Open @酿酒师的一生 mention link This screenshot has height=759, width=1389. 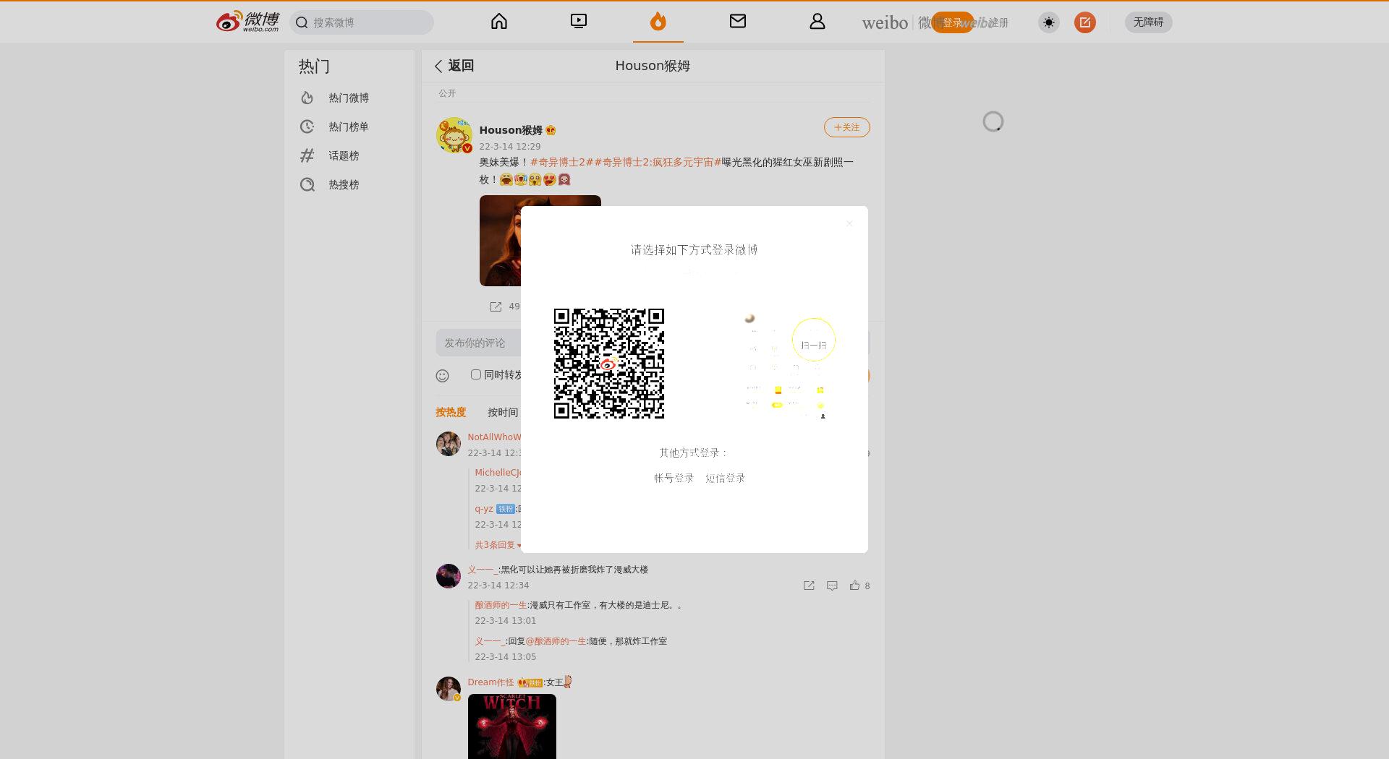pos(556,641)
